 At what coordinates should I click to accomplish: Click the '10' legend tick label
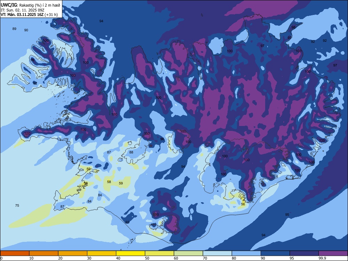(31, 258)
